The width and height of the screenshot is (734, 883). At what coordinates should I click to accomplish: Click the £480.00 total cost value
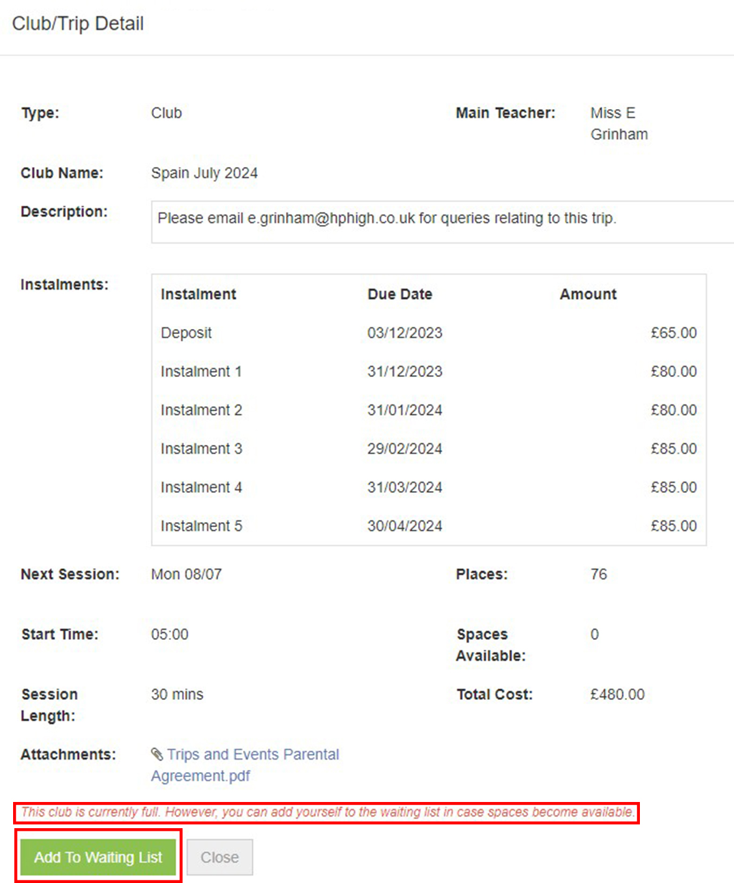pyautogui.click(x=617, y=694)
